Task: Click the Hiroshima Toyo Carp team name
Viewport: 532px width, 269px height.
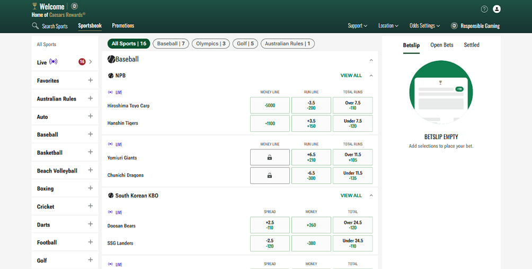Action: [128, 106]
